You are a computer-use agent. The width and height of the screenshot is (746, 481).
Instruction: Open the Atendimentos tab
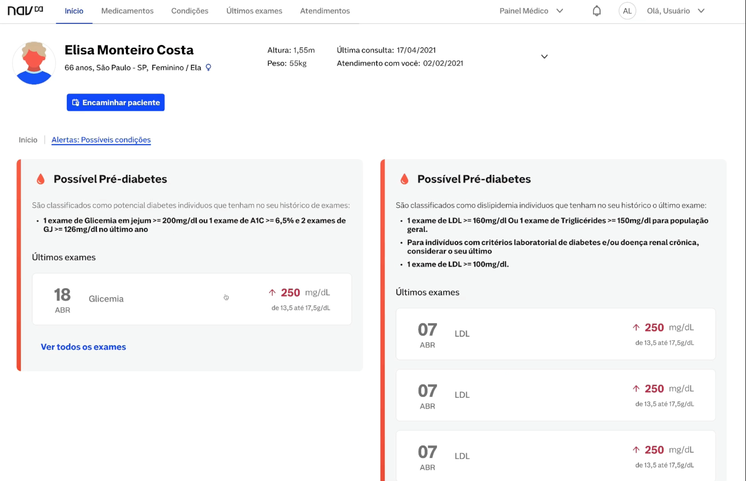click(x=325, y=11)
